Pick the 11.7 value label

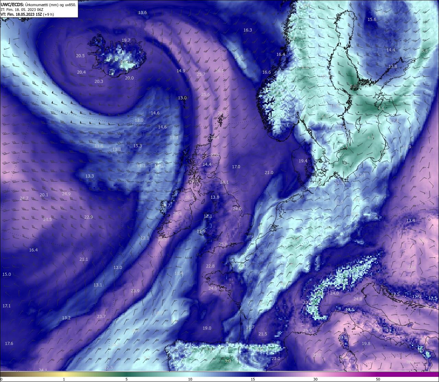click(250, 327)
